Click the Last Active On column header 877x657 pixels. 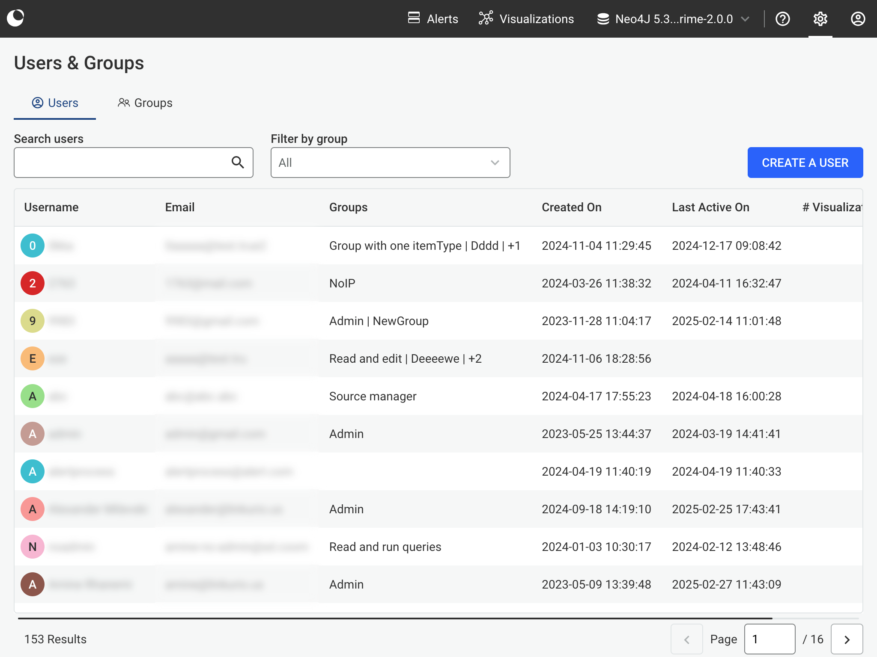pos(711,207)
